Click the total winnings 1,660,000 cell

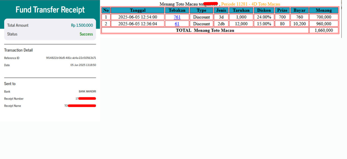pos(324,30)
